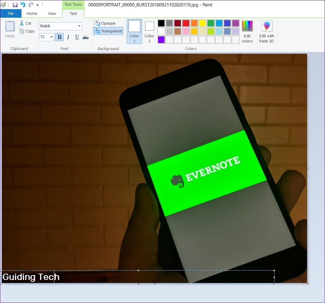Enable Strikethrough text formatting
This screenshot has width=325, height=303.
click(86, 37)
